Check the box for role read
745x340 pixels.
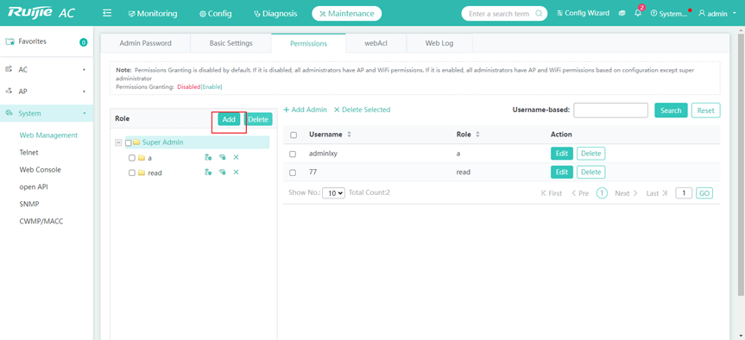(132, 173)
